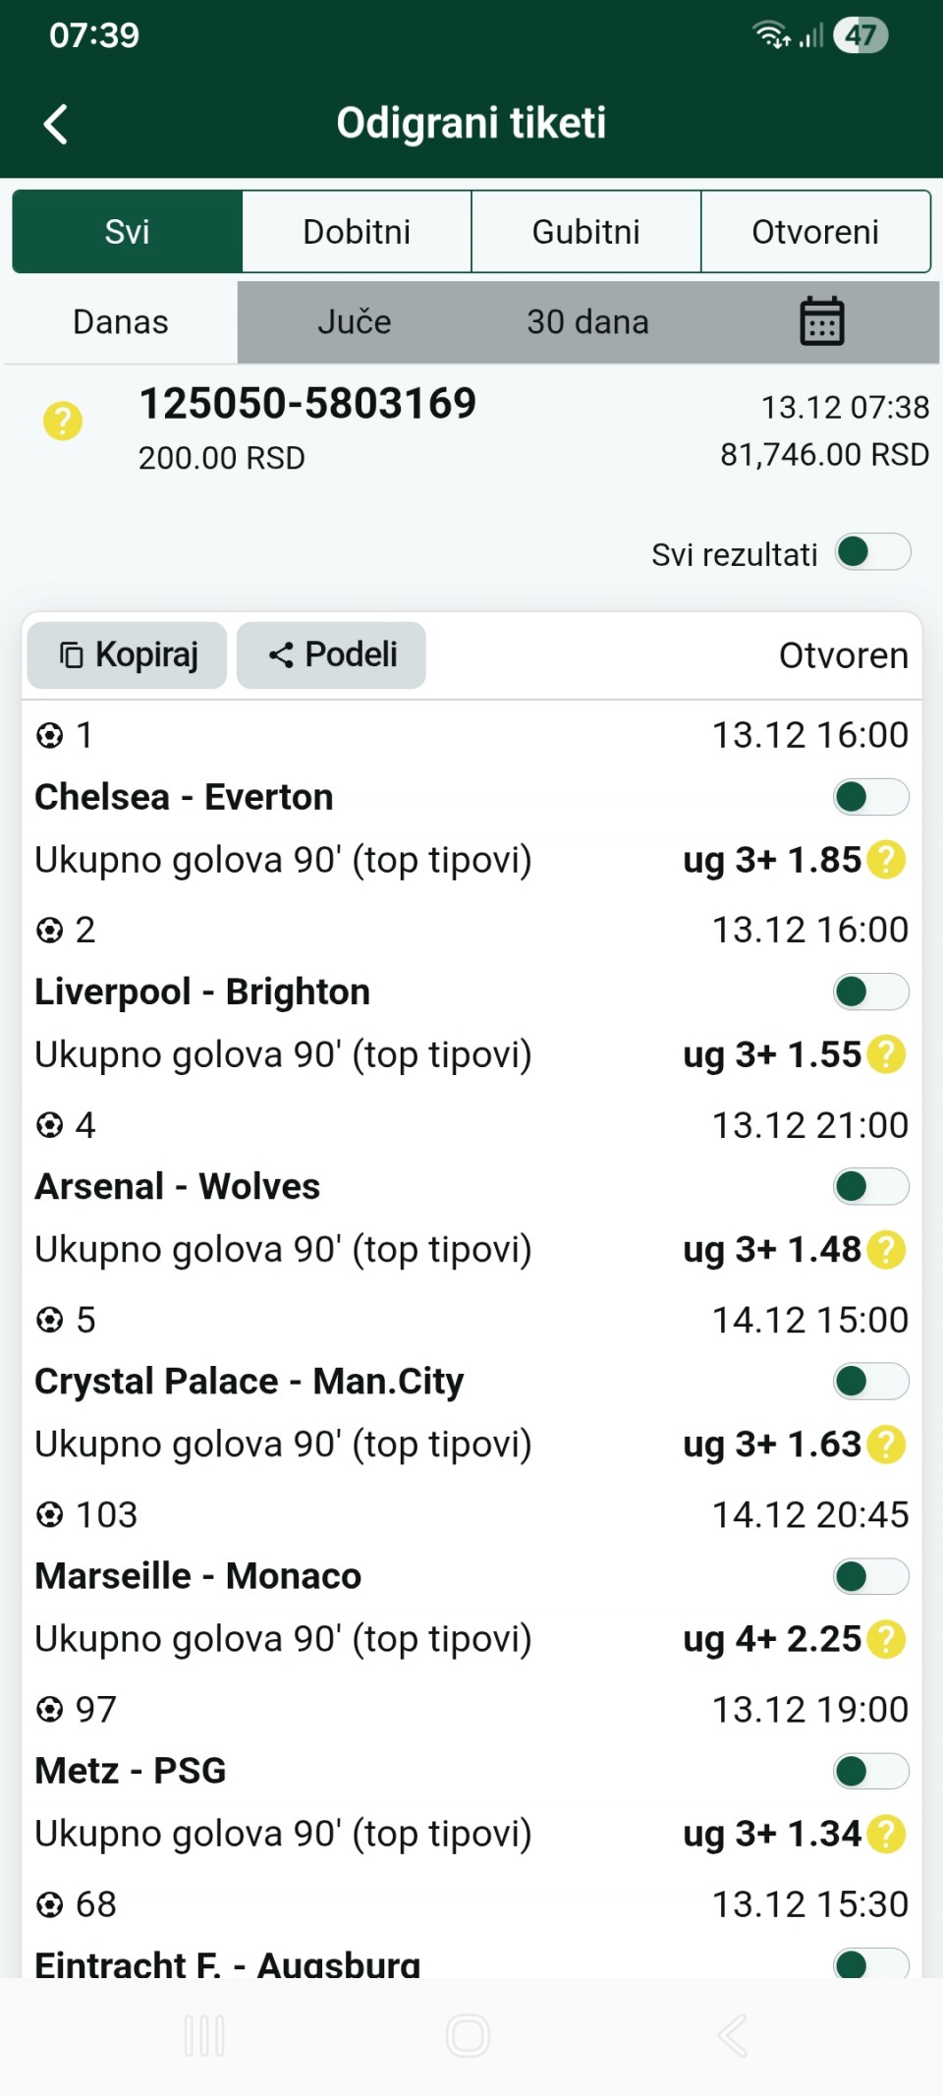Toggle the Svi rezultati switch
This screenshot has height=2096, width=943.
(x=872, y=552)
